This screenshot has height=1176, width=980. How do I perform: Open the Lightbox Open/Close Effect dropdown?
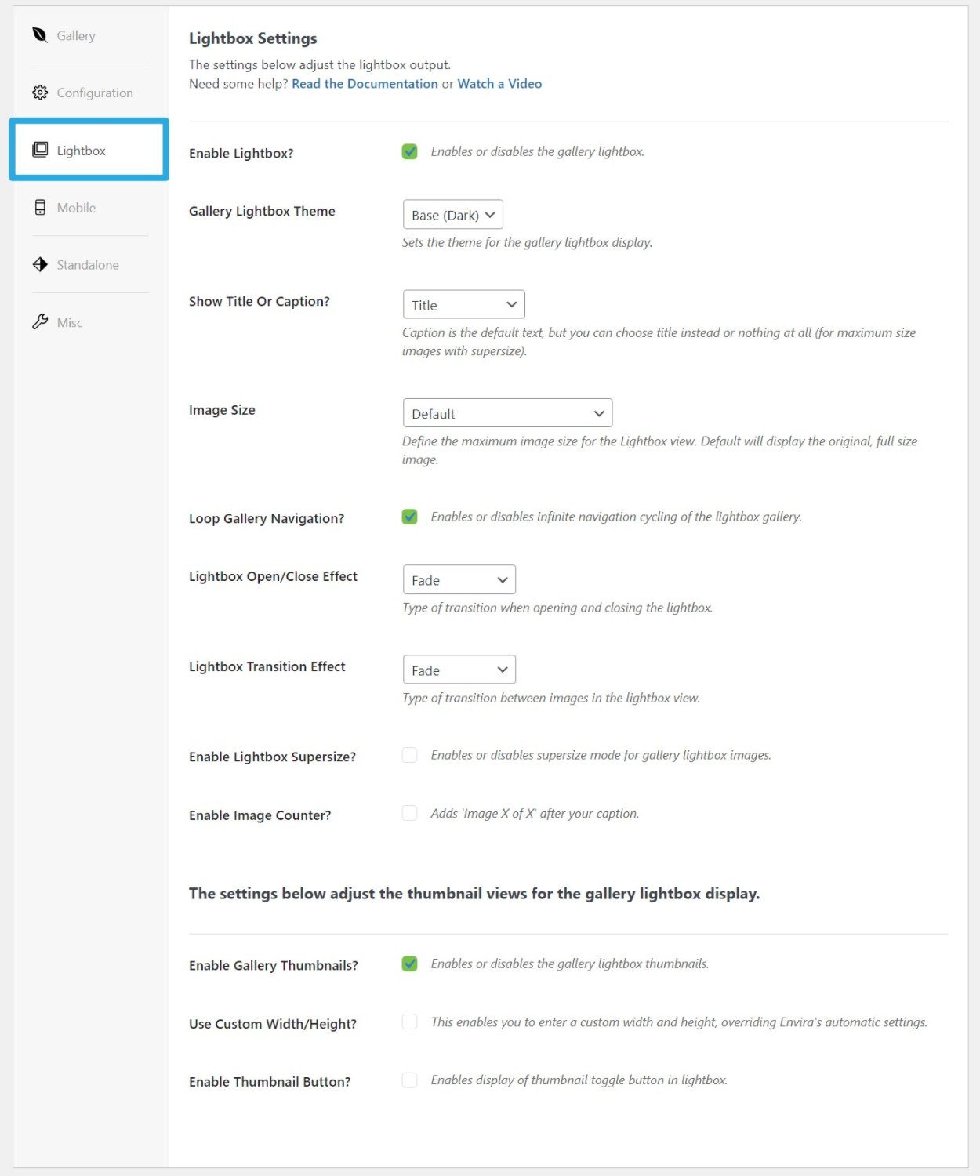pyautogui.click(x=459, y=579)
